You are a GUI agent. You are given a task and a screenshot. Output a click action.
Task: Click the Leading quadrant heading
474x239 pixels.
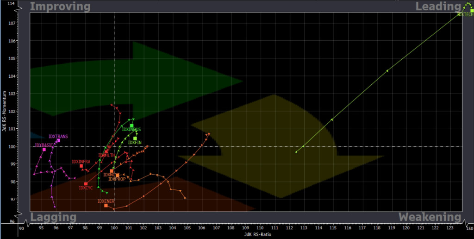pyautogui.click(x=437, y=6)
